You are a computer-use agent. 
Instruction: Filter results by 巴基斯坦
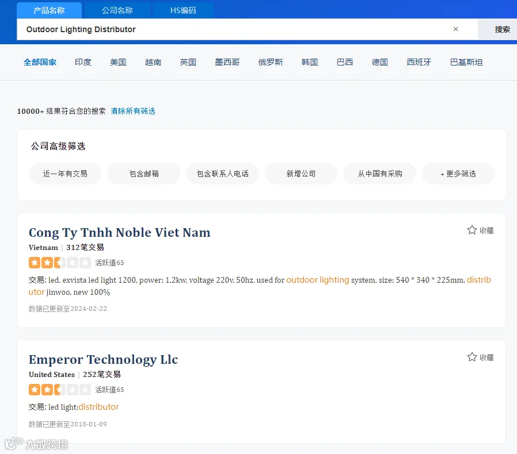coord(466,62)
